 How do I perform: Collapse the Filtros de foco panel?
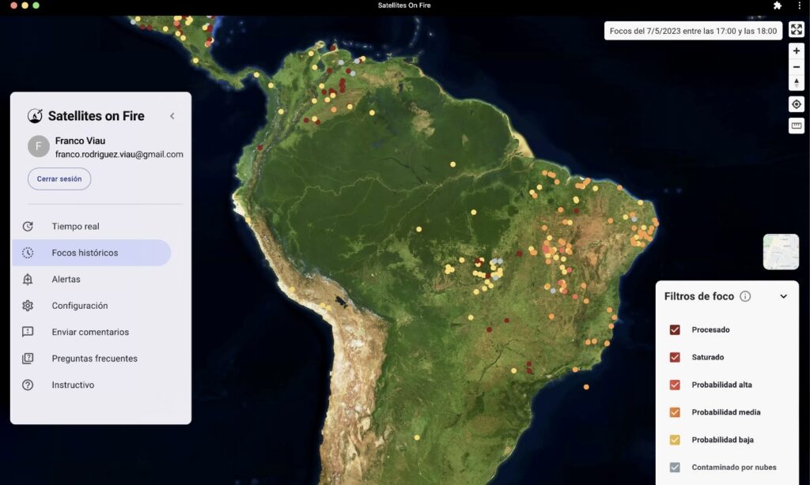[x=784, y=297]
